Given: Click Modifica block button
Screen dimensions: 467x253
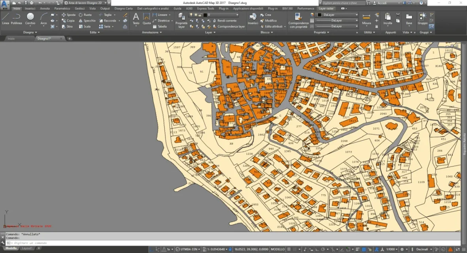Looking at the screenshot, I should (x=268, y=21).
